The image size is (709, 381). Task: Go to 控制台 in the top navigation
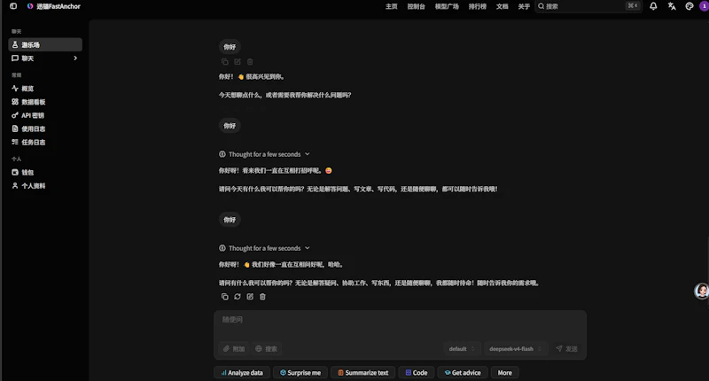pos(416,6)
